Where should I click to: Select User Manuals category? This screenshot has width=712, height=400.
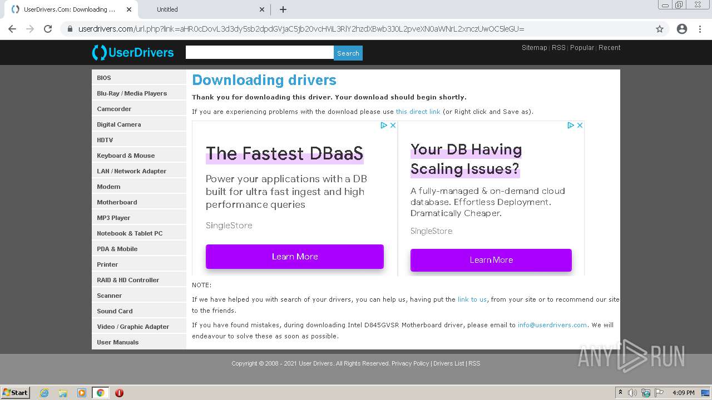[139, 342]
